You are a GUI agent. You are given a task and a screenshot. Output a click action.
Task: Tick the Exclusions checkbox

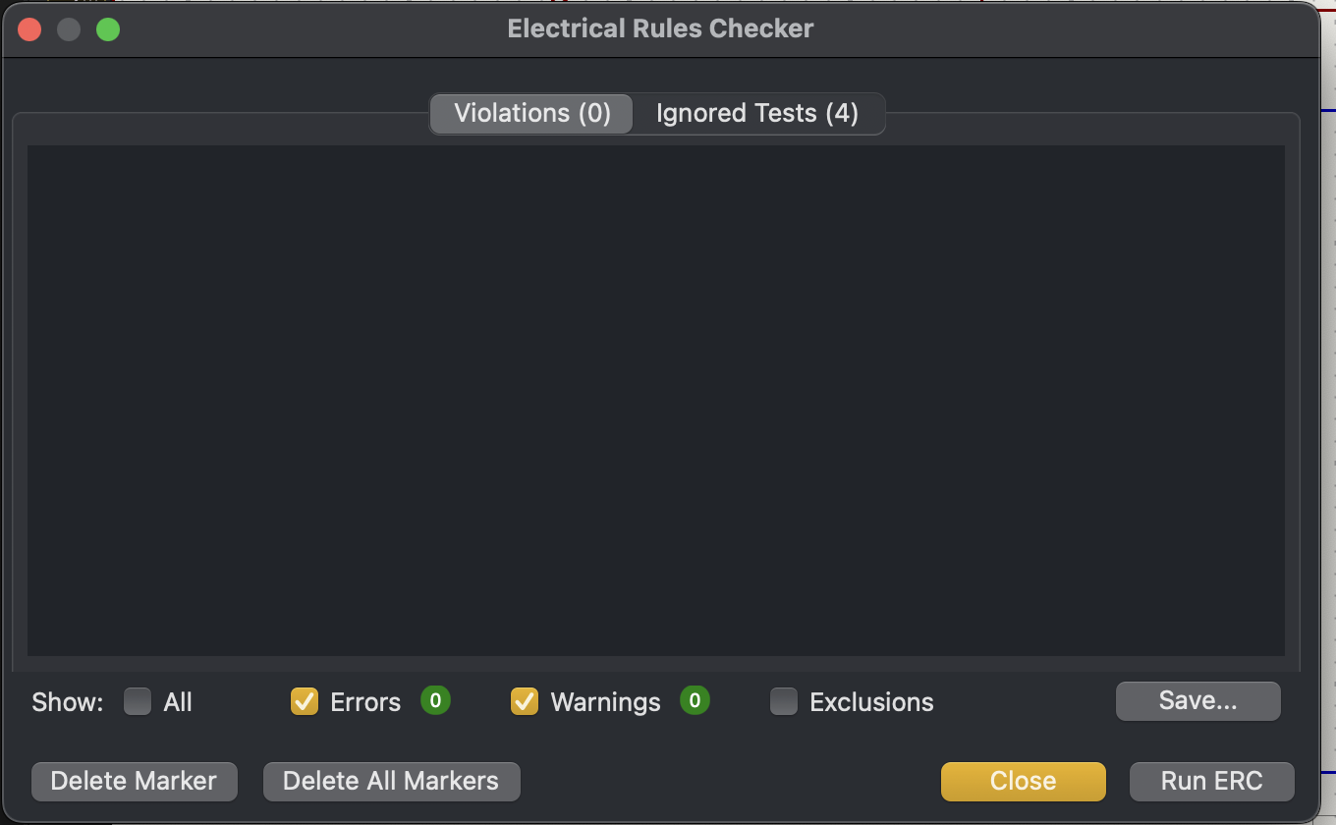point(784,702)
